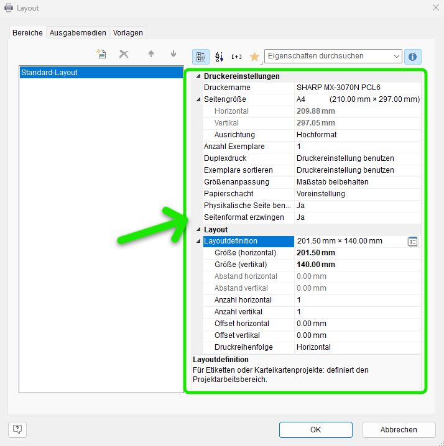Viewport: 444px width, 446px height.
Task: Switch to the Ausgabemedien tab
Action: [x=78, y=33]
